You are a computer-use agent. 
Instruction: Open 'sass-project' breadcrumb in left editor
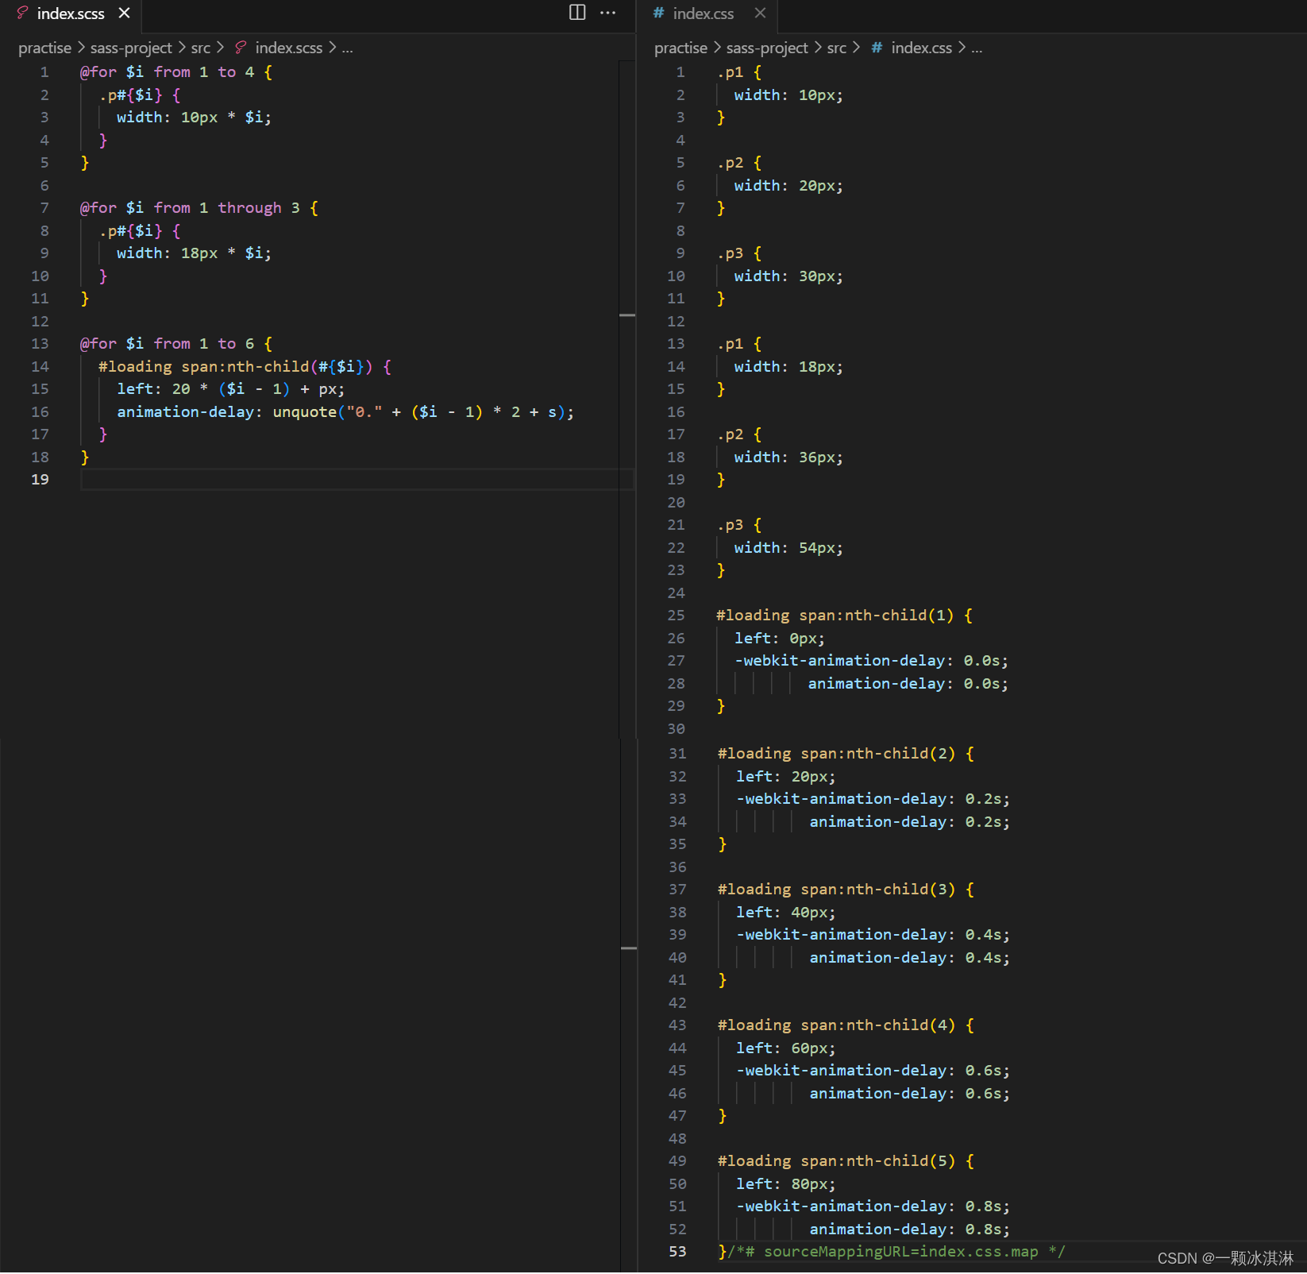click(131, 48)
